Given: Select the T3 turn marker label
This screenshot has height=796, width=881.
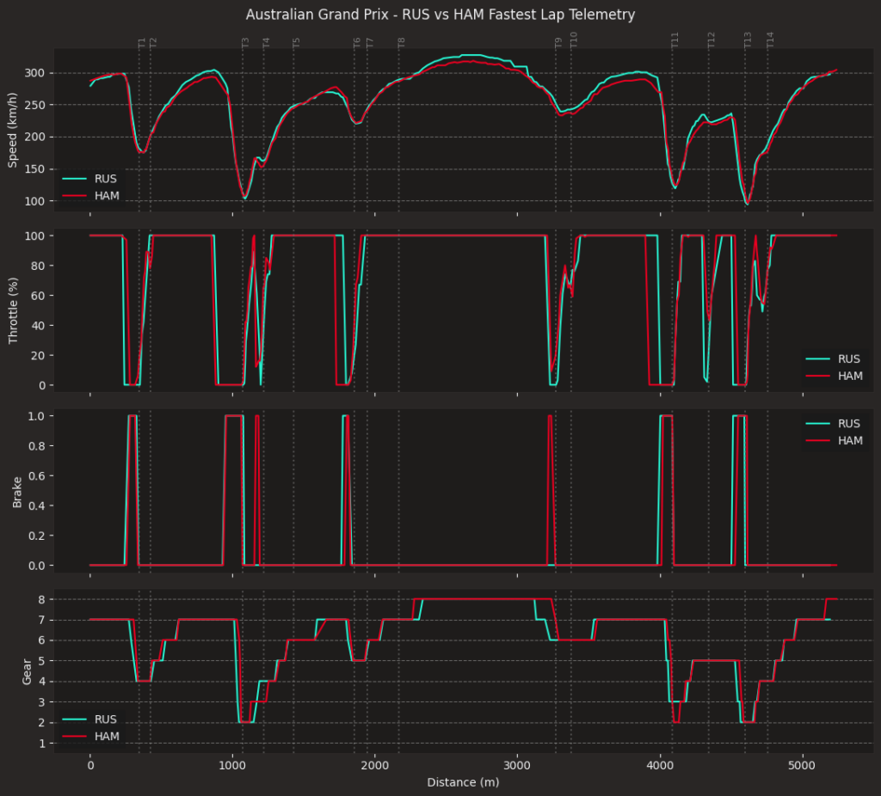Looking at the screenshot, I should click(245, 42).
